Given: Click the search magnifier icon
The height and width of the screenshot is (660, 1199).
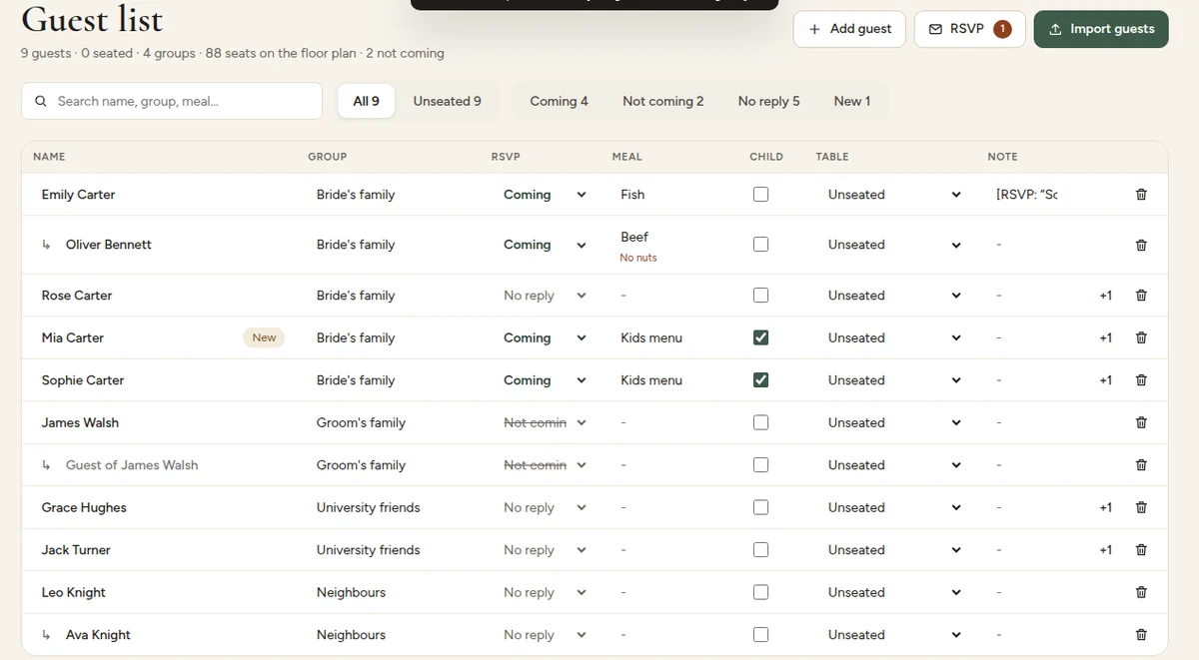Looking at the screenshot, I should coord(41,101).
